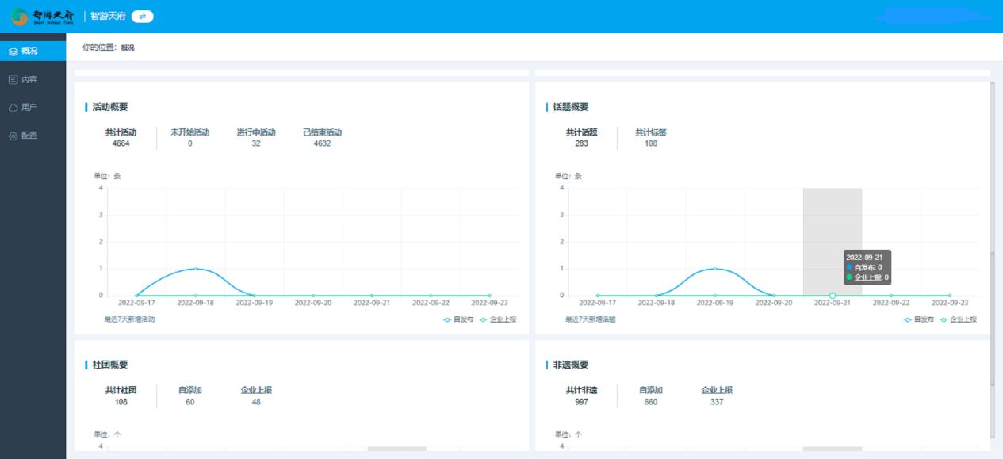Screen dimensions: 1003x459
Task: Click the 非遗概要 section heading
Action: (571, 365)
